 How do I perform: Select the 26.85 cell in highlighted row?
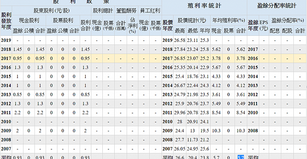click(x=180, y=58)
